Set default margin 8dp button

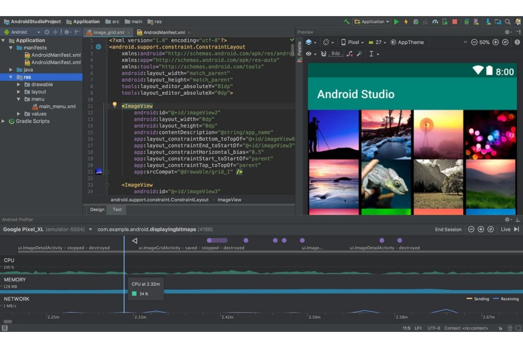pos(336,54)
